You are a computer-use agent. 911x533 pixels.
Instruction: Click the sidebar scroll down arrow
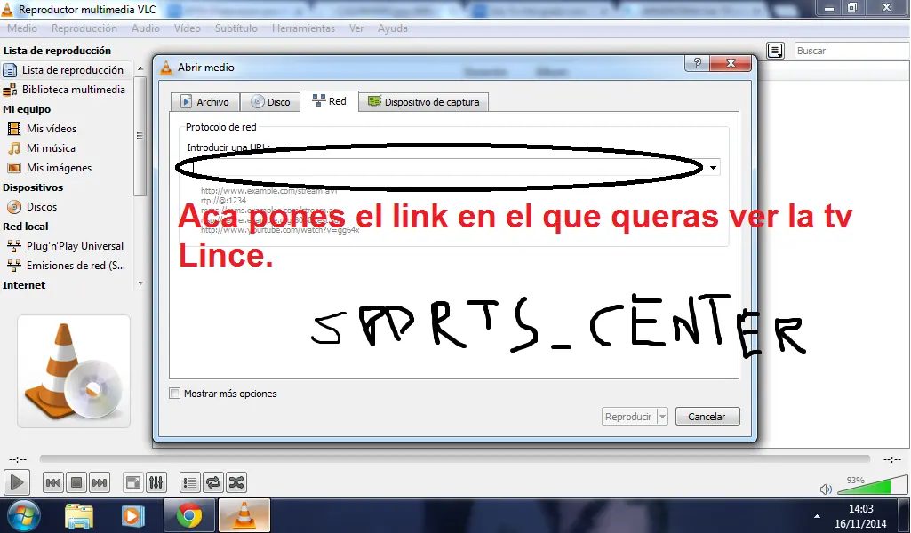(x=140, y=283)
